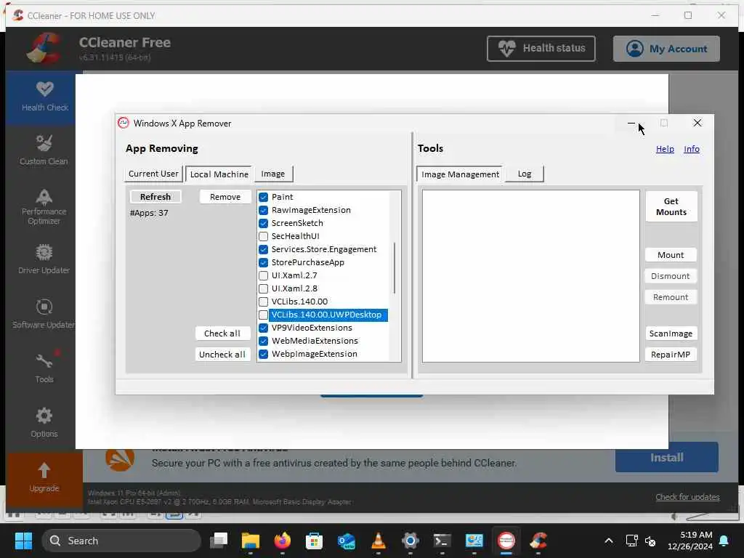
Task: Open Performance Optimizer in CCleaner sidebar
Action: tap(44, 207)
